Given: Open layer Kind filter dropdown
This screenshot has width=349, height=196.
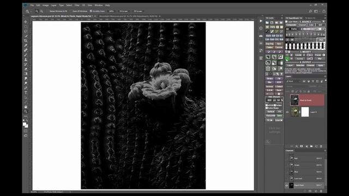Looking at the screenshot, I should point(293,81).
